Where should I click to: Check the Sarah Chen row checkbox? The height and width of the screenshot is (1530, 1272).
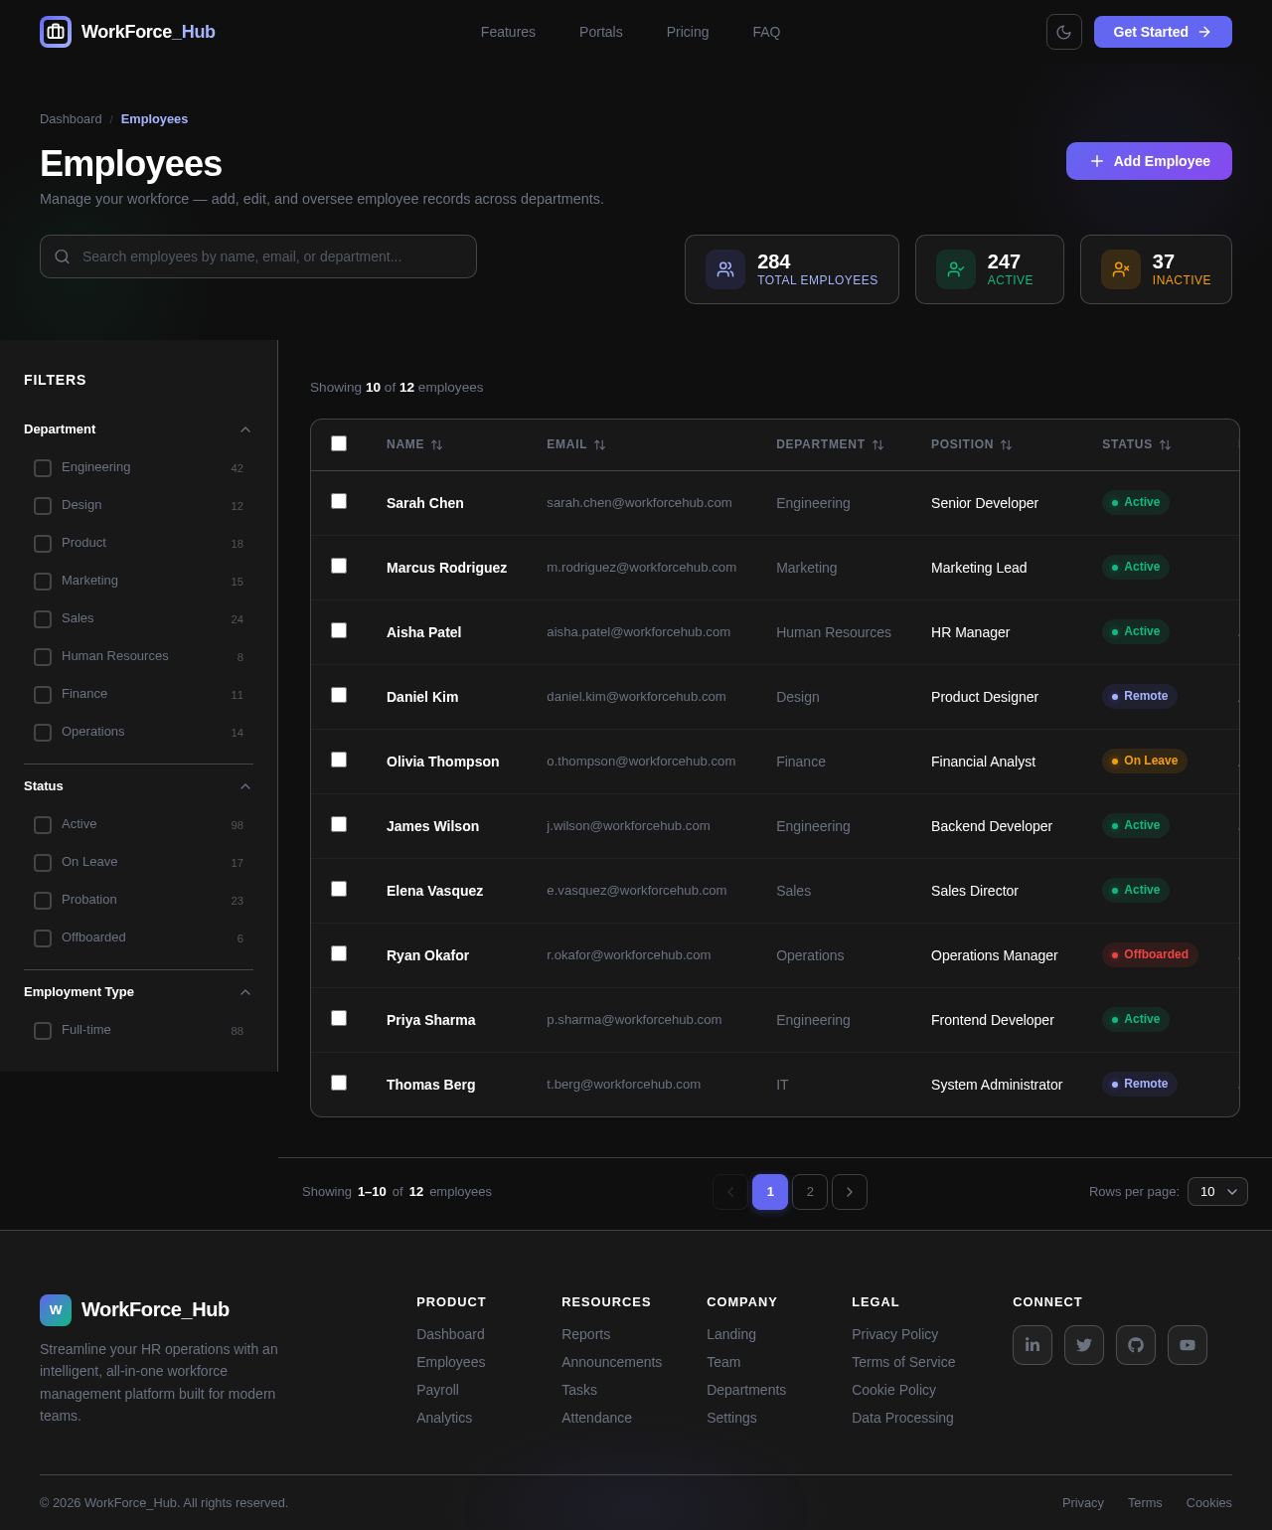click(x=339, y=501)
